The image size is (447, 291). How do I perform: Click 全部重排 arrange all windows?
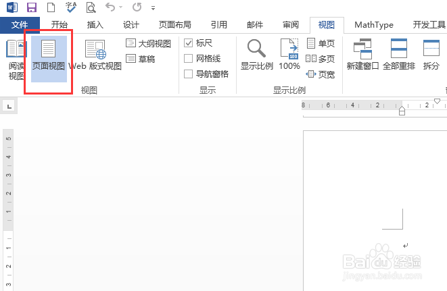click(398, 55)
